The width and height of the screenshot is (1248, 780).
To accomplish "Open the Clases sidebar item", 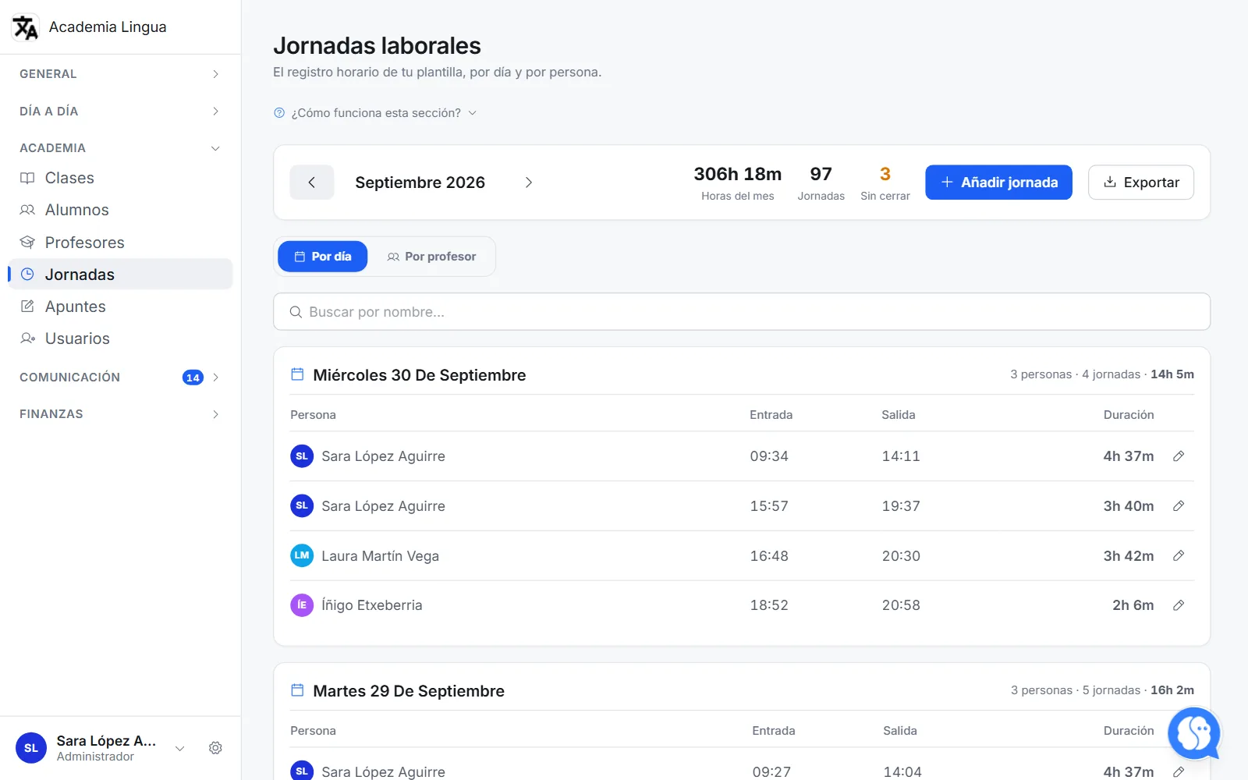I will click(x=120, y=178).
